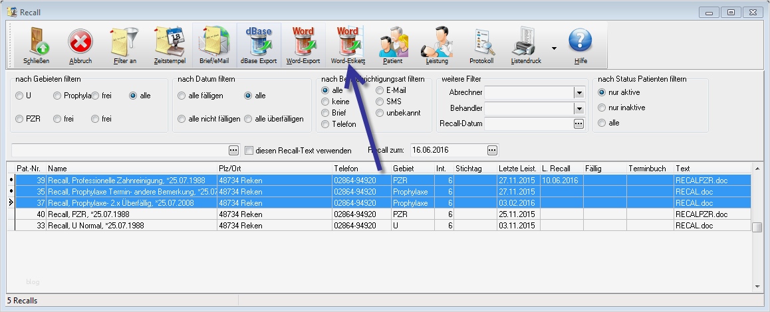This screenshot has height=312, width=770.
Task: Select row Recall, Prophylaxe Termin- andere Bemerkung
Action: (x=383, y=191)
